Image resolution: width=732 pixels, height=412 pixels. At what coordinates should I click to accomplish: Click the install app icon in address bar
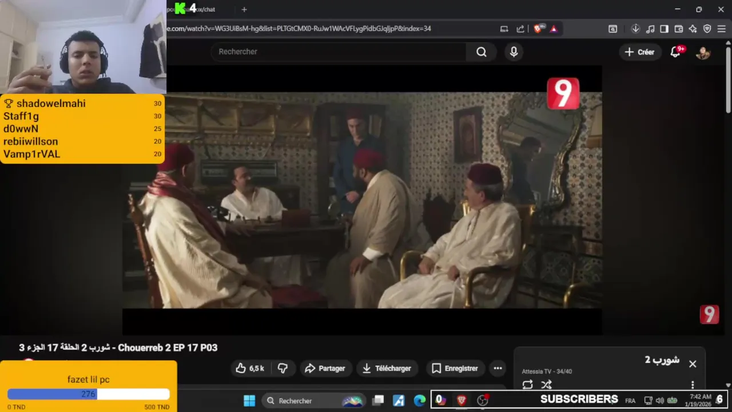(504, 29)
